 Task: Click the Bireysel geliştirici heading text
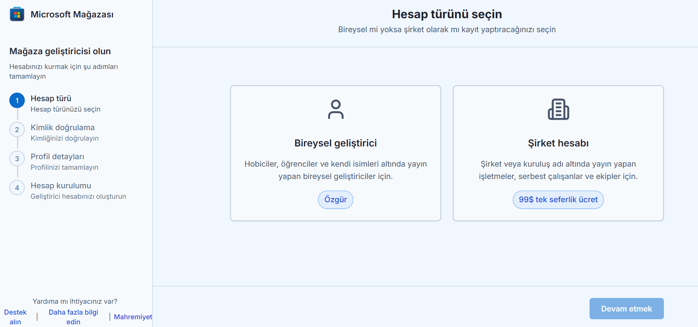coord(335,143)
